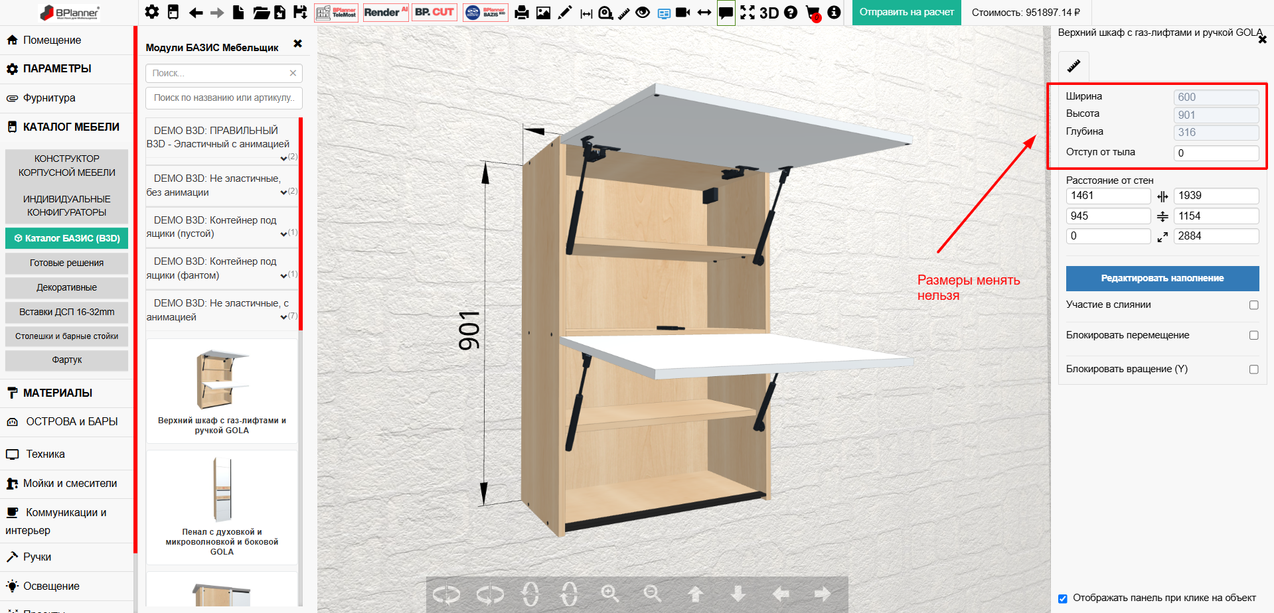Image resolution: width=1274 pixels, height=613 pixels.
Task: Check 'Блокировать вращение (Y)' checkbox
Action: [x=1253, y=370]
